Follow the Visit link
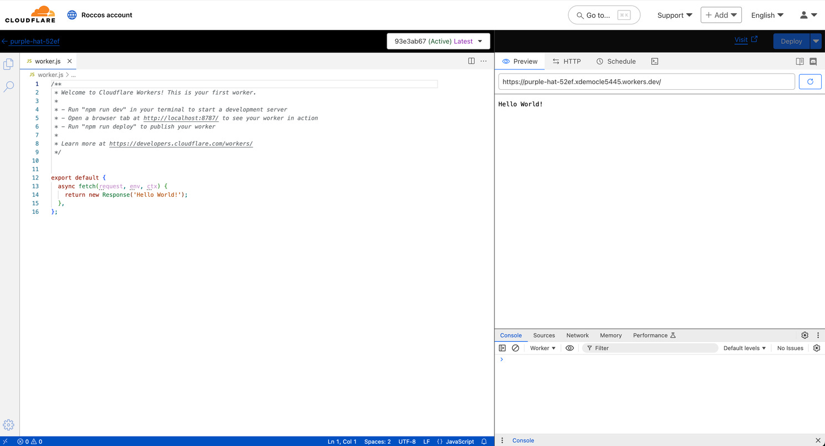Screen dimensions: 825x446 click(746, 40)
